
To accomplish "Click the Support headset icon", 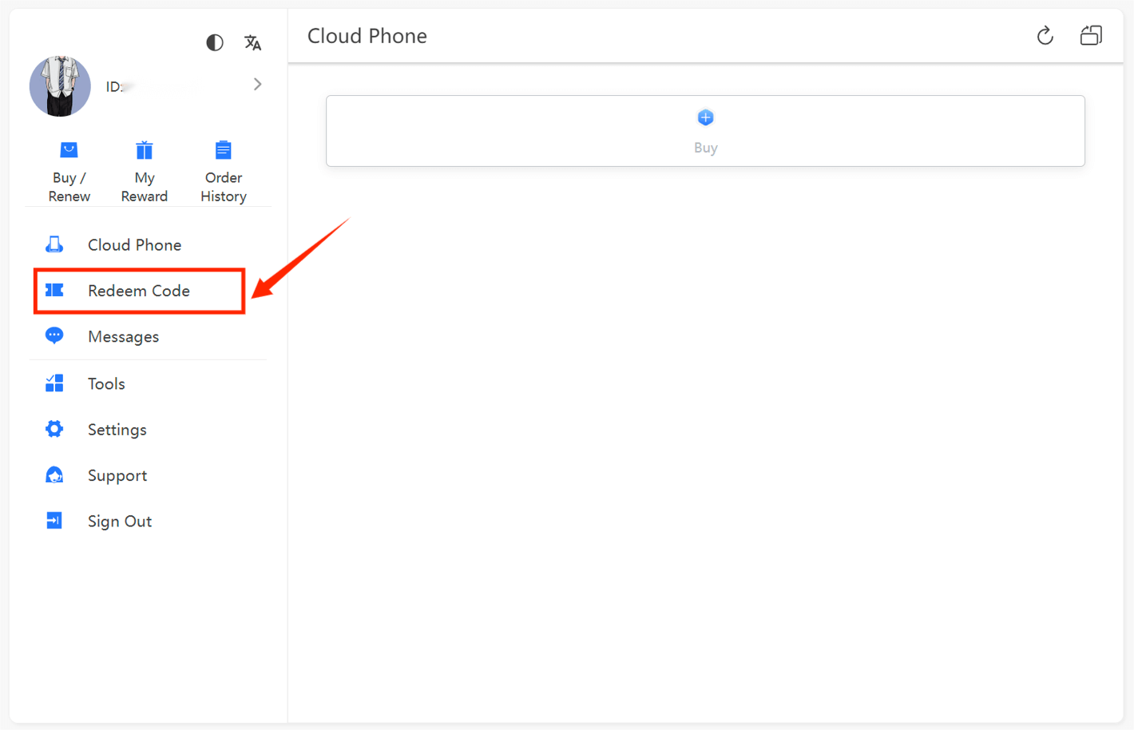I will [x=54, y=476].
